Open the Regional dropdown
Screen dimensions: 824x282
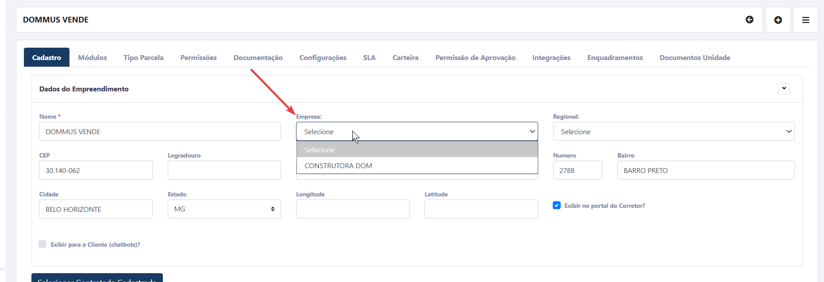[x=674, y=132]
